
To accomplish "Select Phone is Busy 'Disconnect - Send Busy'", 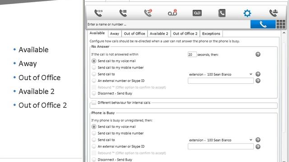I will pyautogui.click(x=94, y=159).
